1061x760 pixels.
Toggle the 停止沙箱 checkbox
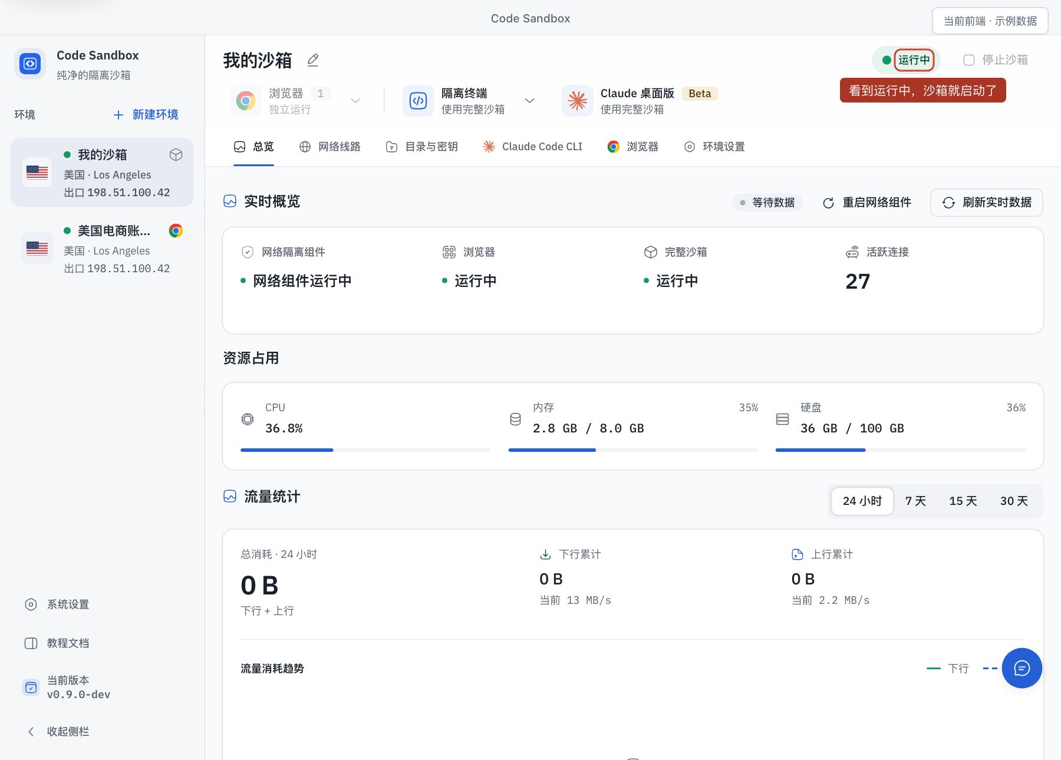(x=969, y=60)
